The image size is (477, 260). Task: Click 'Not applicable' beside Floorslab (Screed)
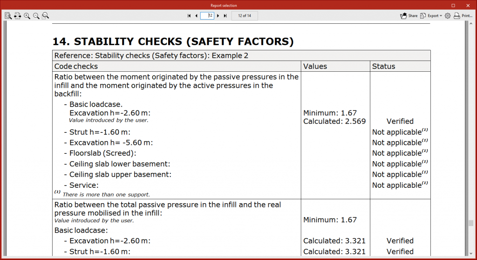(400, 153)
